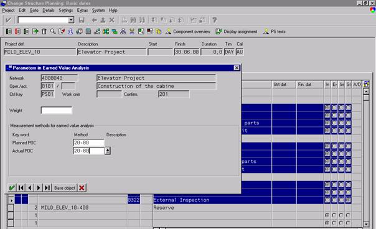The width and height of the screenshot is (376, 229).
Task: Select the MILD_ELEV_10-400 row
Action: click(65, 208)
